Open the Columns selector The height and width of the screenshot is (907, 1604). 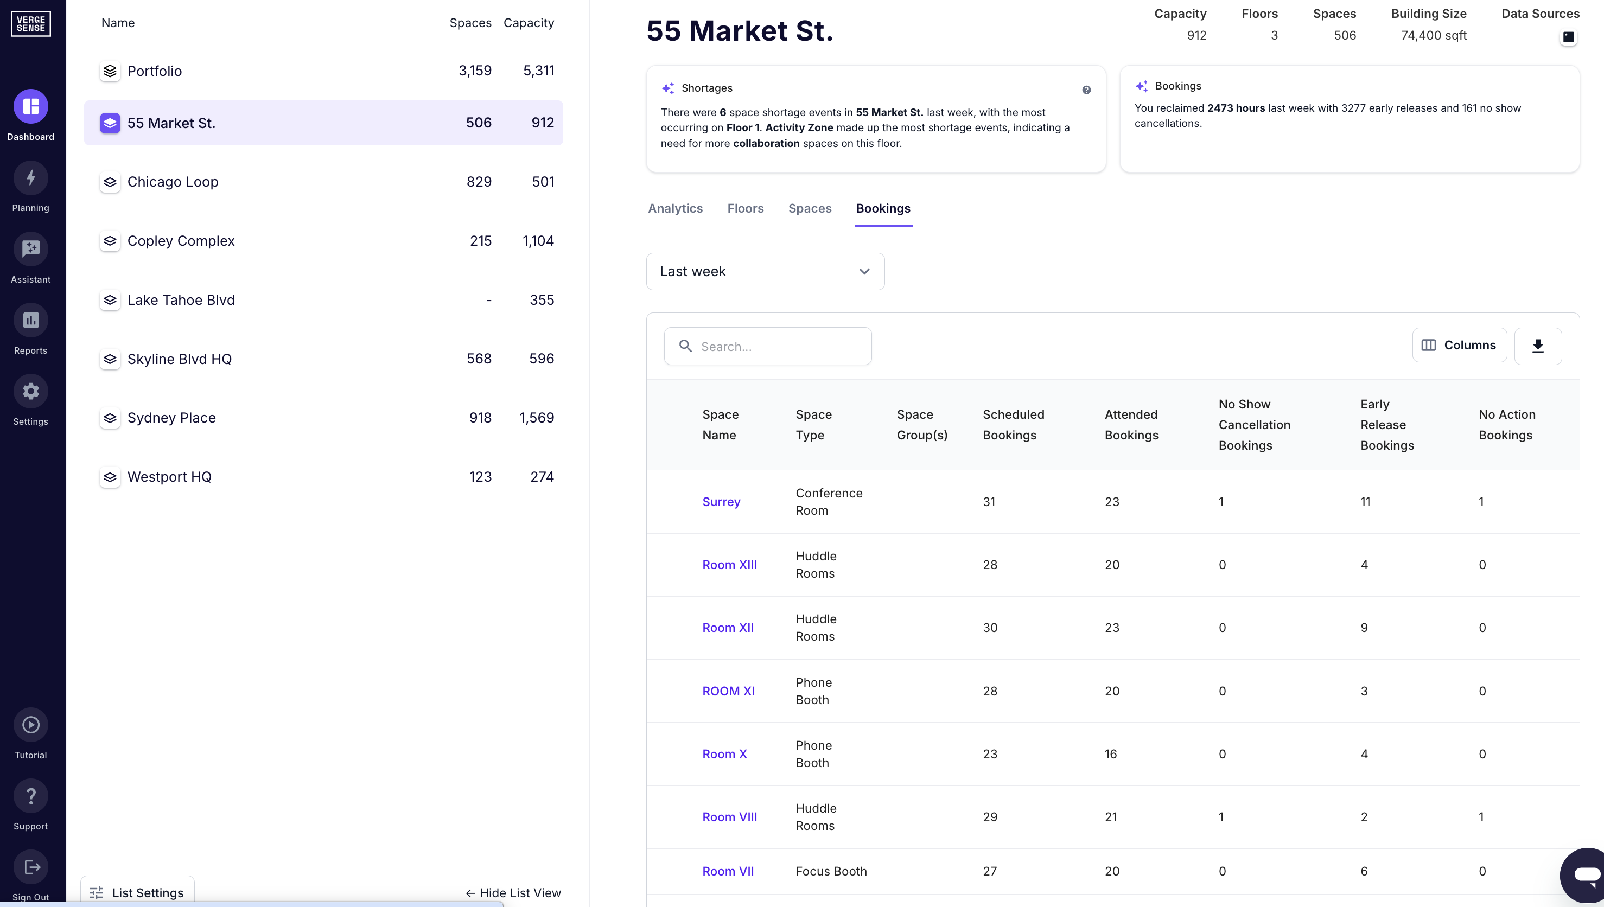point(1460,345)
